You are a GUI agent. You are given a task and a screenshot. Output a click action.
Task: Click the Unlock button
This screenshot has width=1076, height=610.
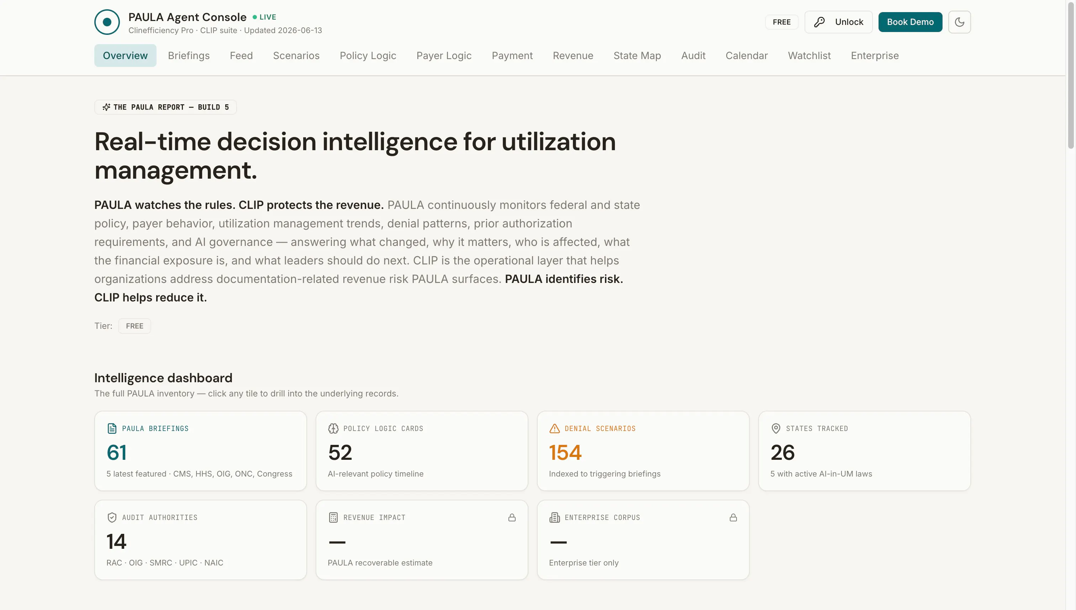click(838, 22)
